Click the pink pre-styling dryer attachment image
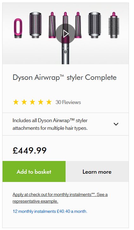Image resolution: width=134 pixels, height=230 pixels. pos(18,28)
